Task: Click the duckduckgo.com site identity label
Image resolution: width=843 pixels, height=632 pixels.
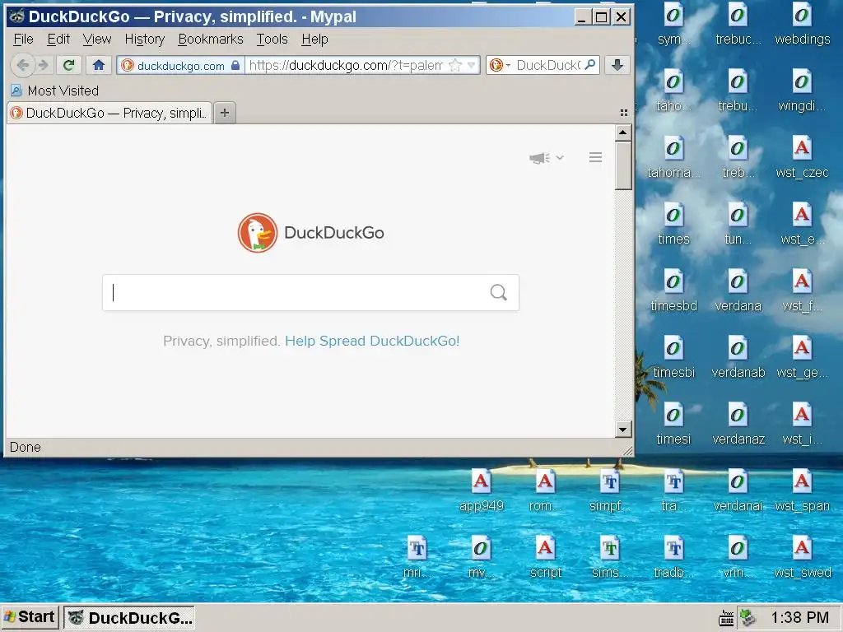Action: [x=180, y=66]
